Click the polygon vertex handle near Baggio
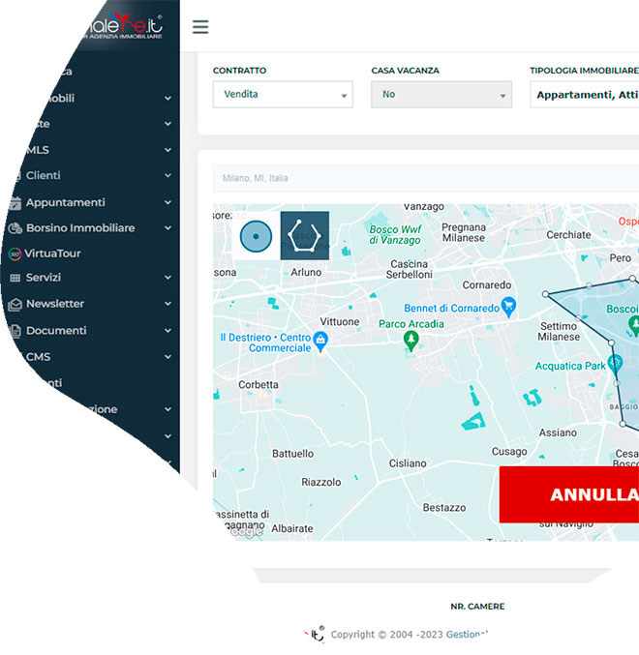639x655 pixels. tap(623, 424)
